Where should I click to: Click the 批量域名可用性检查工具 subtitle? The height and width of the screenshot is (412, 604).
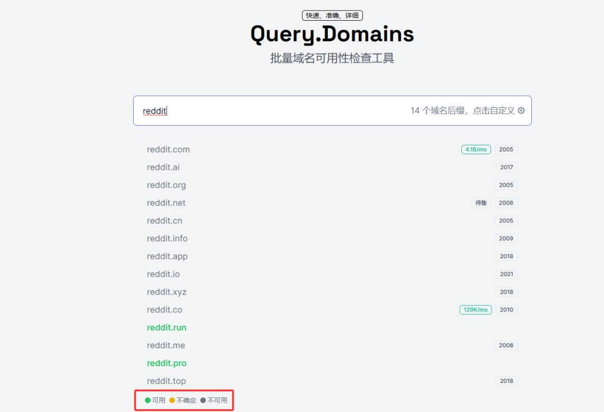point(332,58)
